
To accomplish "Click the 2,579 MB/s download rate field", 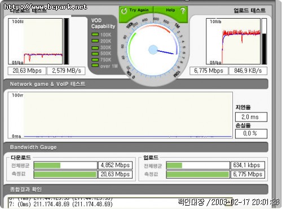I will click(66, 71).
